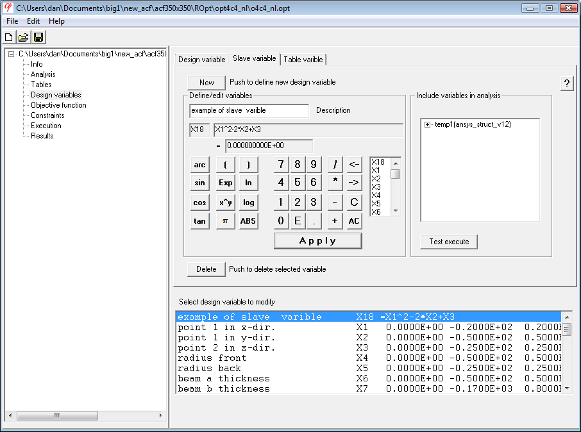Click the arc function key

199,165
